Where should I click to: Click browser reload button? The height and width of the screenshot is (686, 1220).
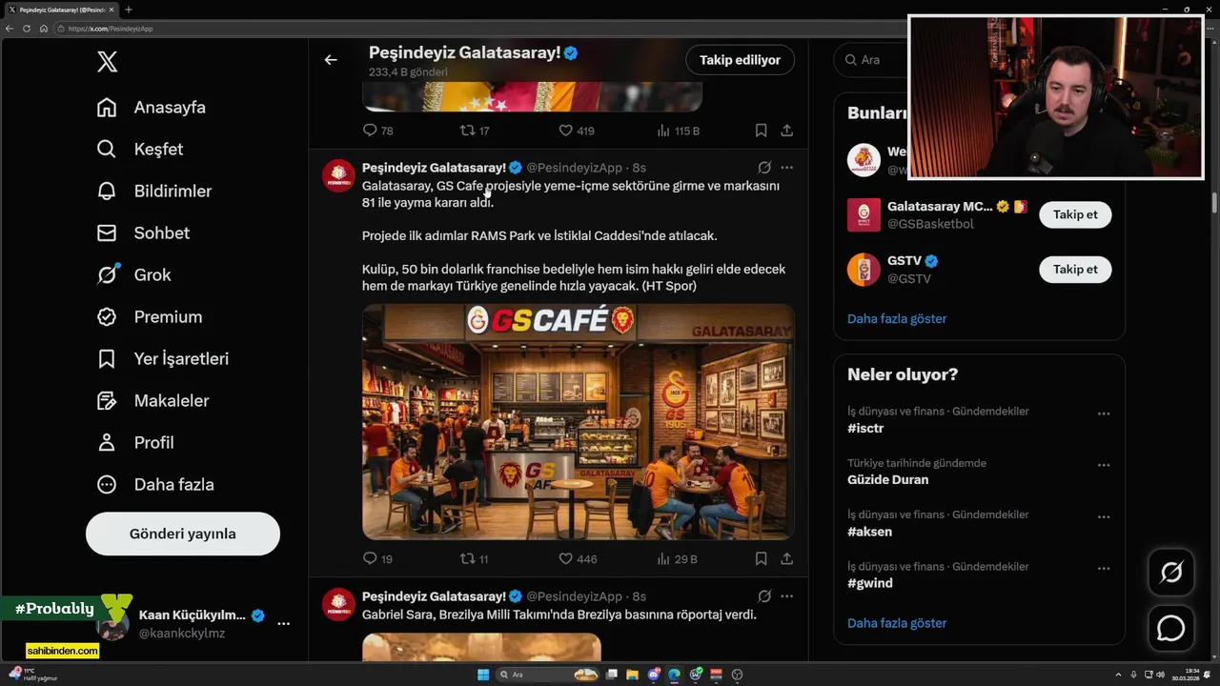[x=27, y=29]
